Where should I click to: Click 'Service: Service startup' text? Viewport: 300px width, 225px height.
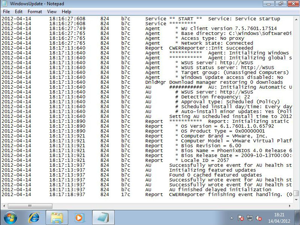(244, 19)
